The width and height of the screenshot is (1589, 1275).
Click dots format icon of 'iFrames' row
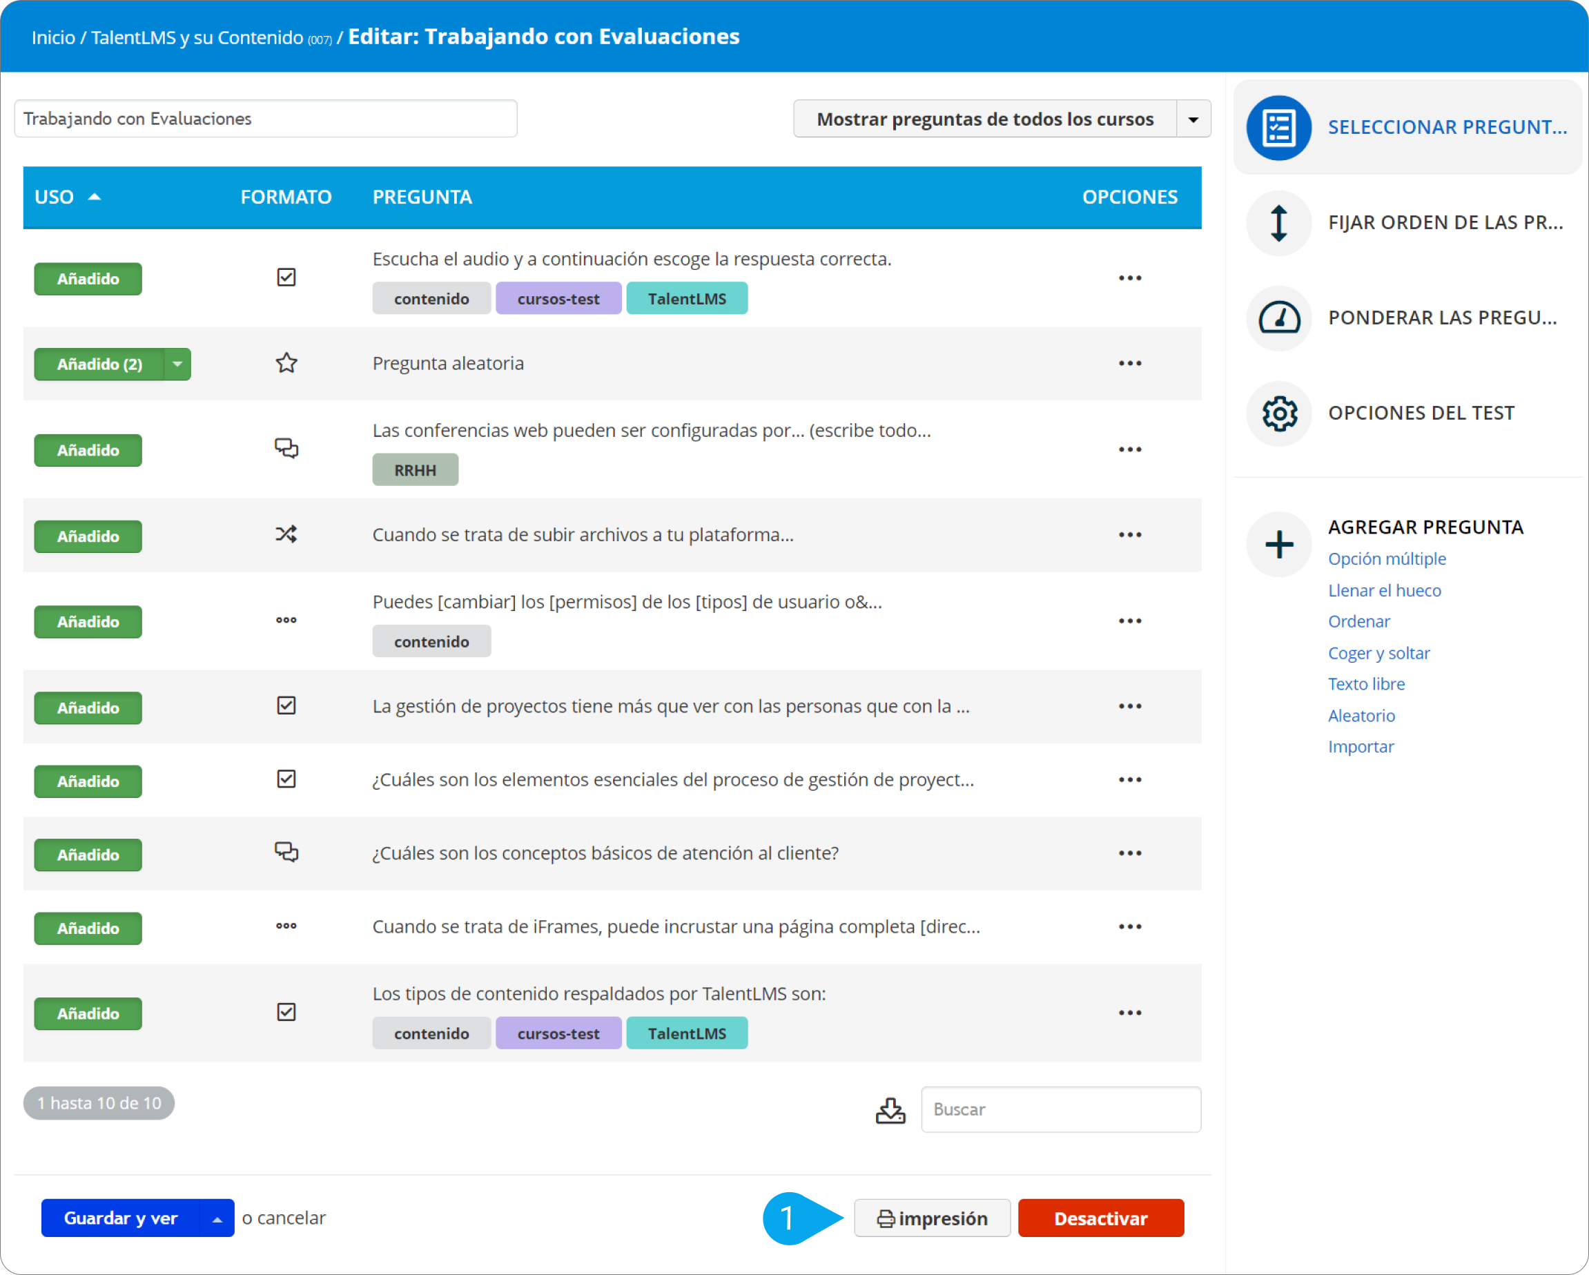click(286, 926)
